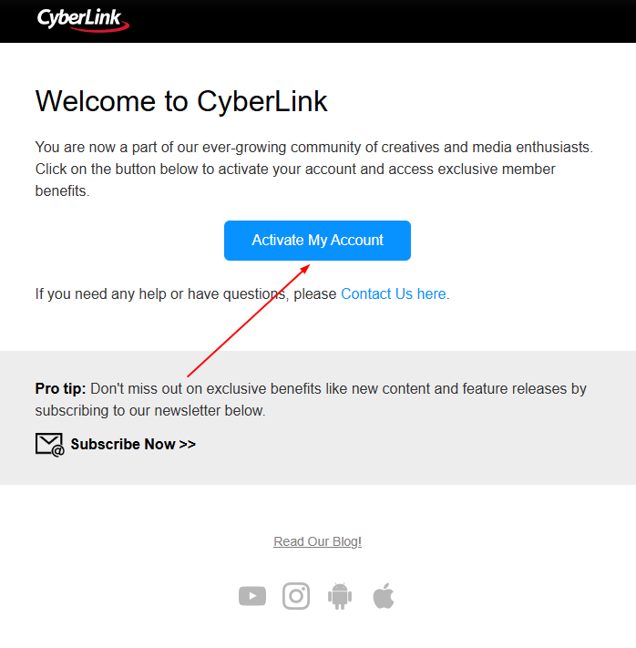Viewport: 636px width, 648px height.
Task: Click the black header bar area
Action: point(372,21)
